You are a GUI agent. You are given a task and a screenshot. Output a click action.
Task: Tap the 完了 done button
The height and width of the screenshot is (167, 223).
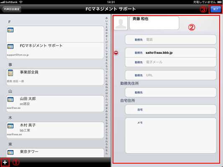215,9
